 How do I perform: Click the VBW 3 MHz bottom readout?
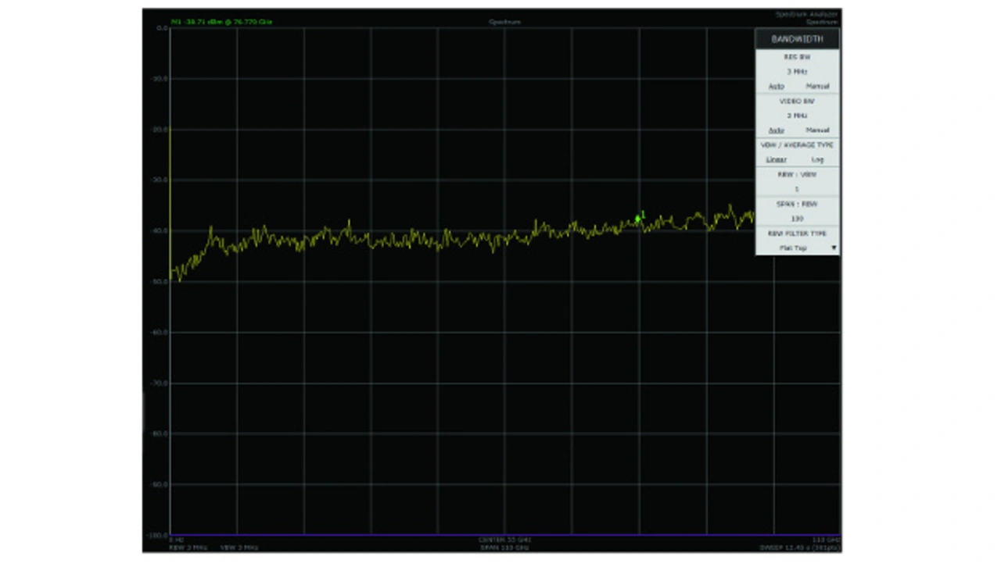[239, 547]
